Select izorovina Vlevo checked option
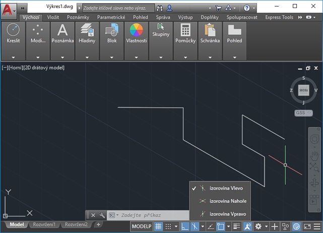The height and width of the screenshot is (233, 323). (220, 188)
